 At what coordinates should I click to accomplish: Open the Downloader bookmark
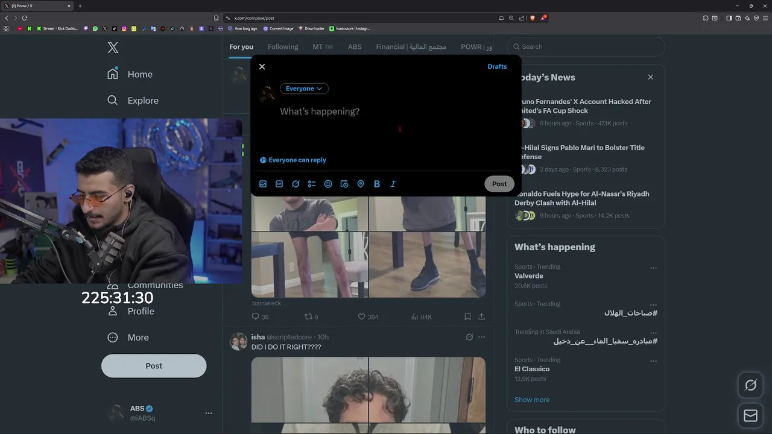(x=311, y=28)
